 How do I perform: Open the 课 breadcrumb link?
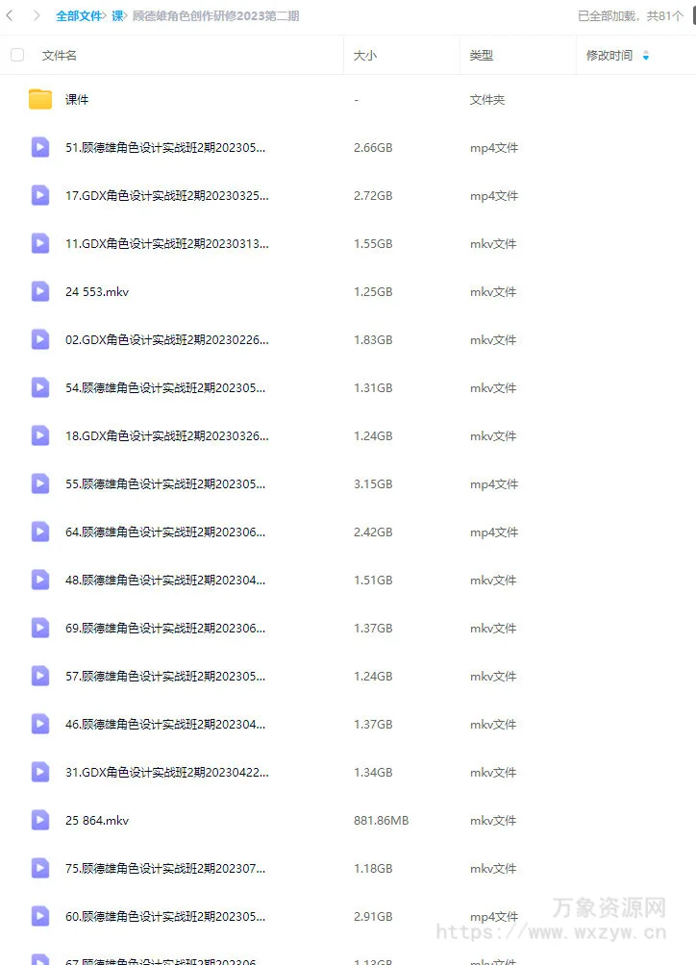(x=117, y=16)
